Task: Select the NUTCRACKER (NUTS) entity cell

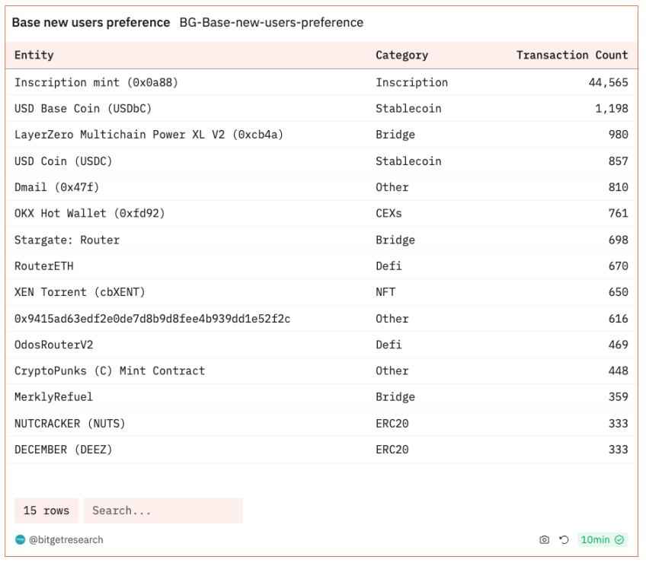Action: click(x=69, y=423)
